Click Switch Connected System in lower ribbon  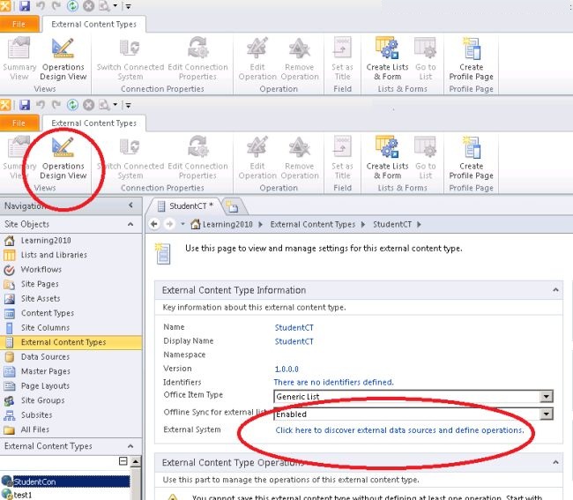(130, 158)
